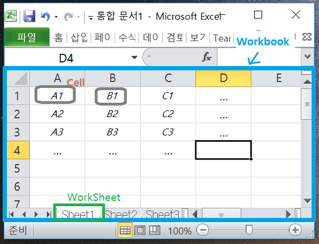This screenshot has width=319, height=244.
Task: Select row 2 header
Action: click(x=18, y=114)
